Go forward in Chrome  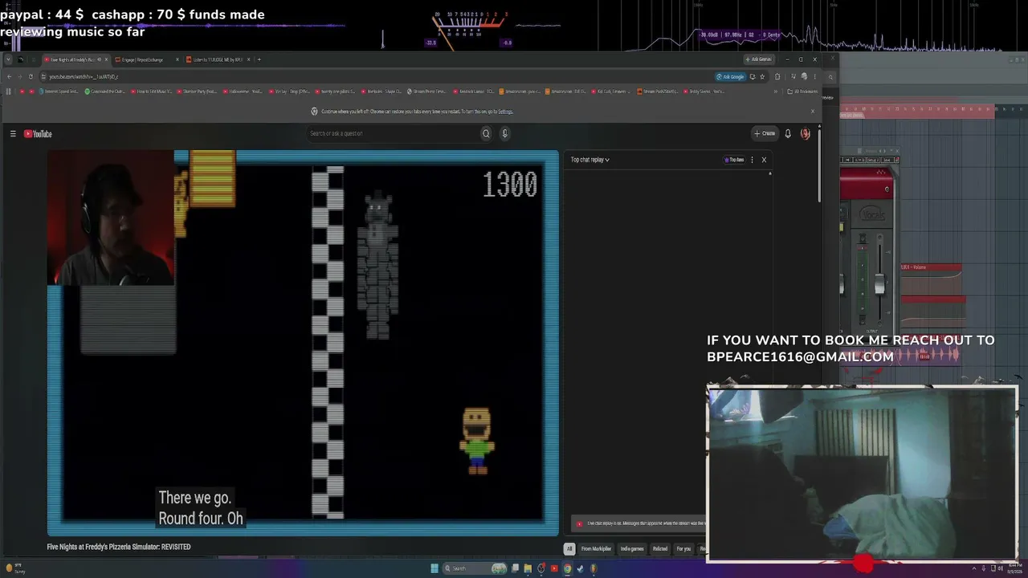coord(19,77)
